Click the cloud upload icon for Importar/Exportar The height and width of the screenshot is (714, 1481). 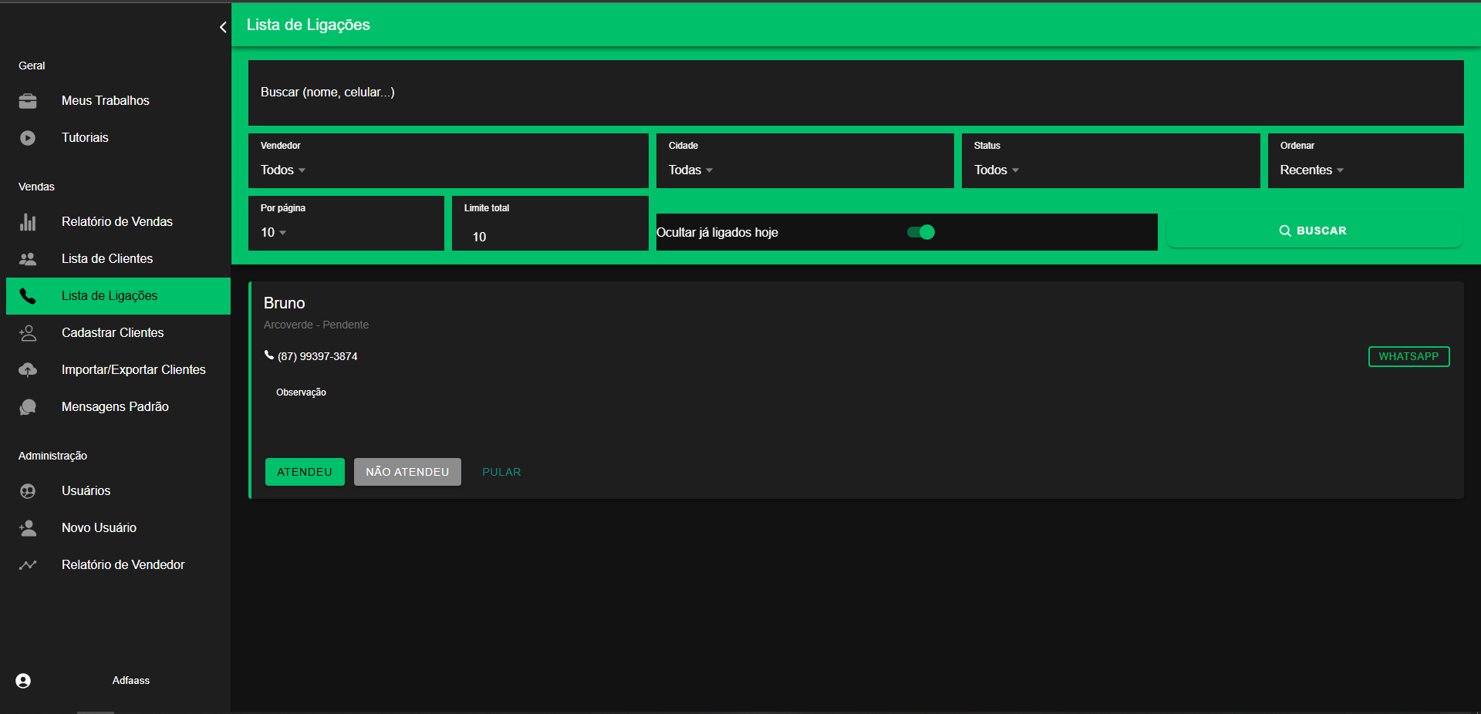[x=28, y=370]
